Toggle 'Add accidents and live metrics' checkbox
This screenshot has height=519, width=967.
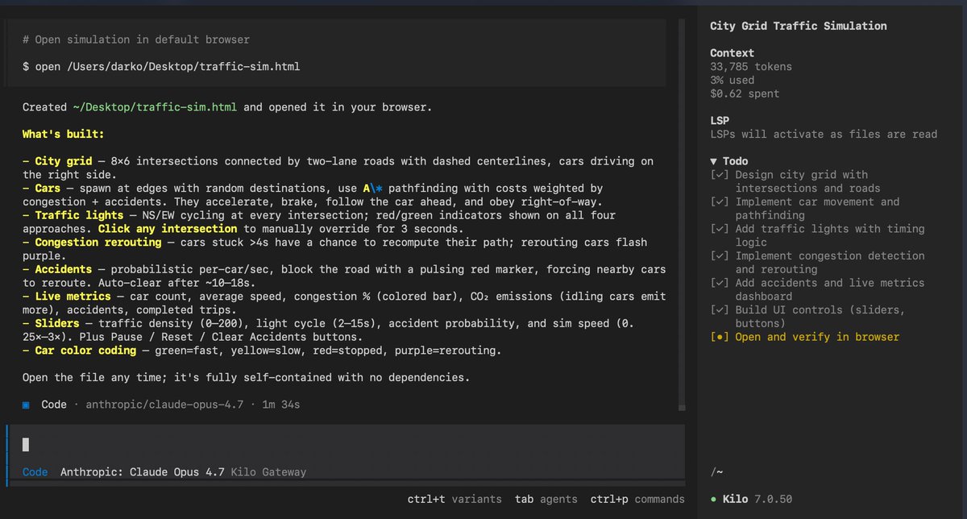(720, 283)
